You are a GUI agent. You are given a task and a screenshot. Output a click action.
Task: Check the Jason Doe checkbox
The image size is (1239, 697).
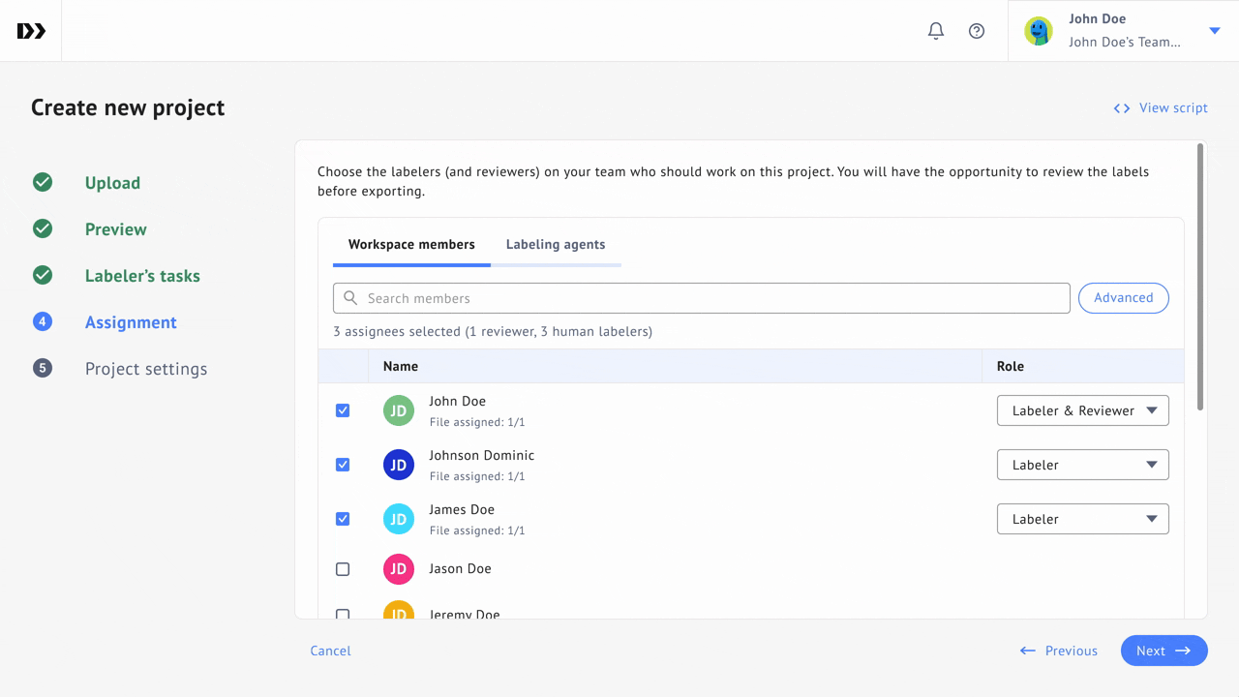click(x=343, y=569)
